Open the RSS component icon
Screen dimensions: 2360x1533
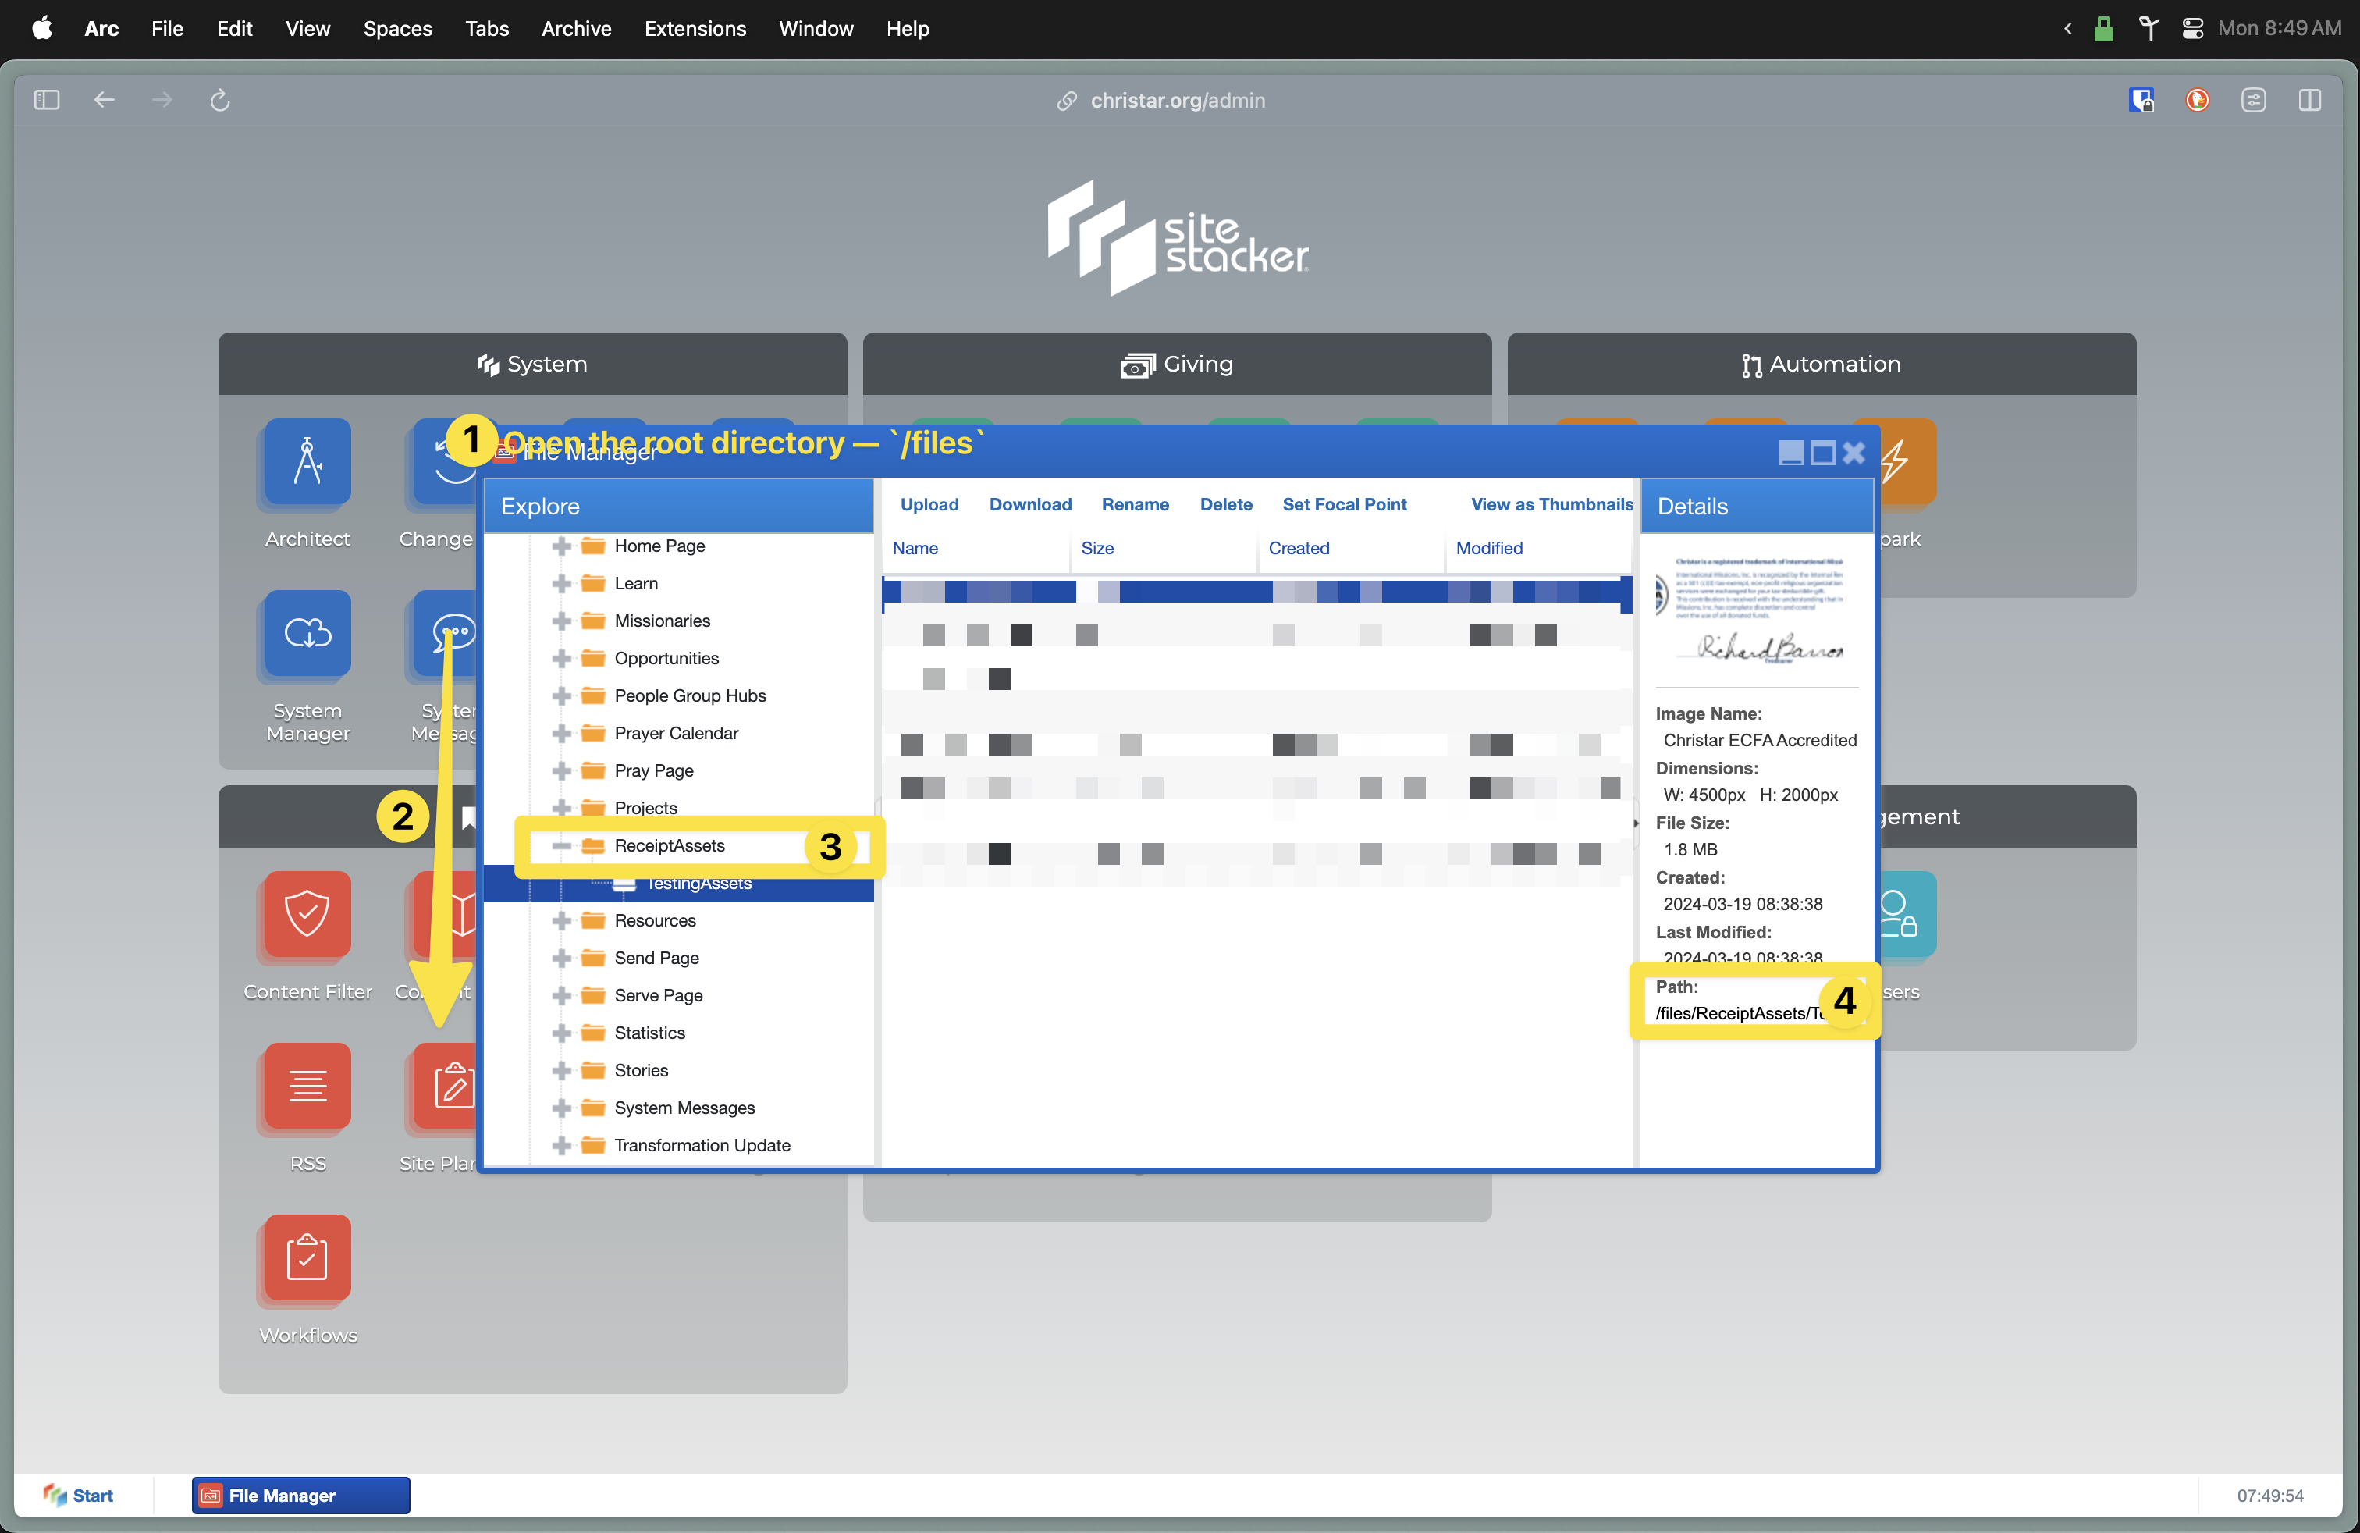307,1086
